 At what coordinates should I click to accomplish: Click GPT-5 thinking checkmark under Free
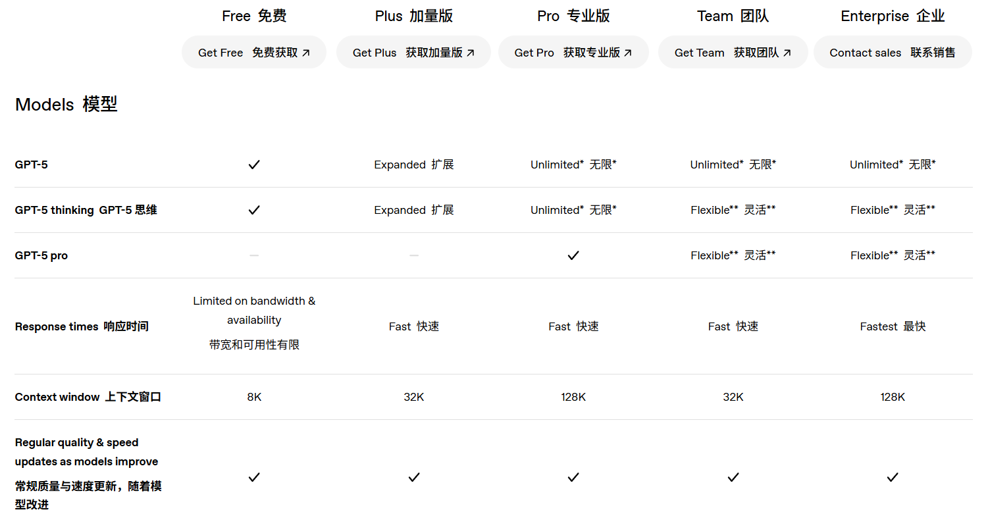click(254, 210)
